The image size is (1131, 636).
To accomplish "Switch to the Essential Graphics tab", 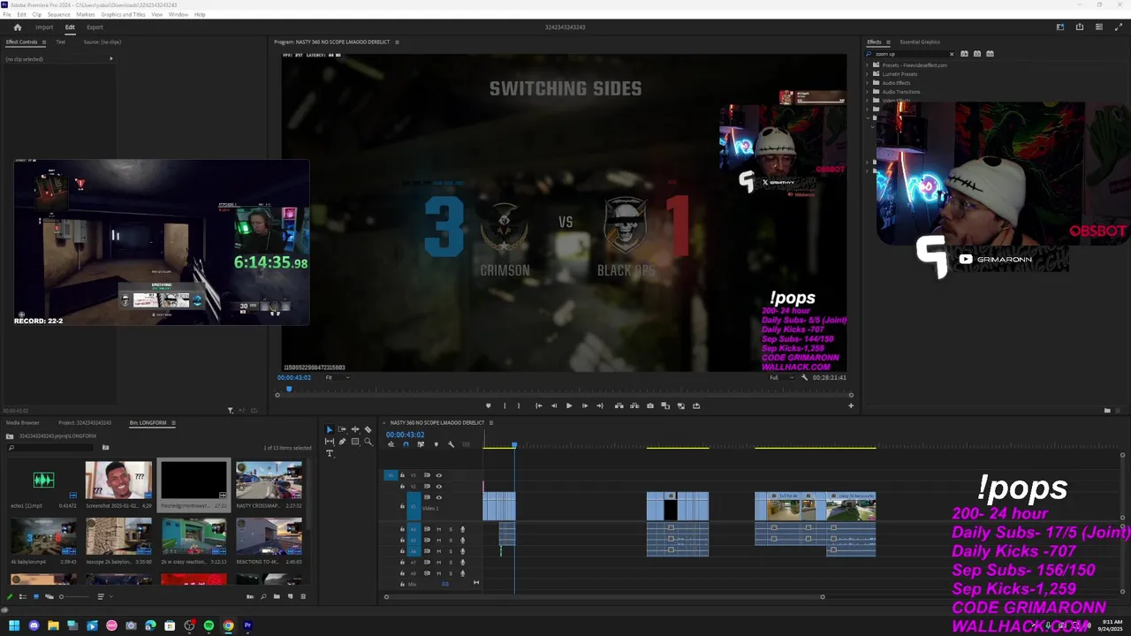I will 920,42.
